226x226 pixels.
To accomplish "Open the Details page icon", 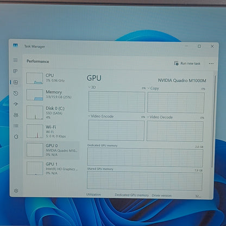I will click(x=16, y=125).
